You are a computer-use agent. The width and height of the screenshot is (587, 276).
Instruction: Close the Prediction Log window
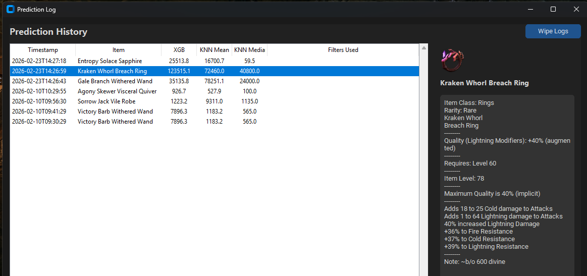pyautogui.click(x=576, y=9)
